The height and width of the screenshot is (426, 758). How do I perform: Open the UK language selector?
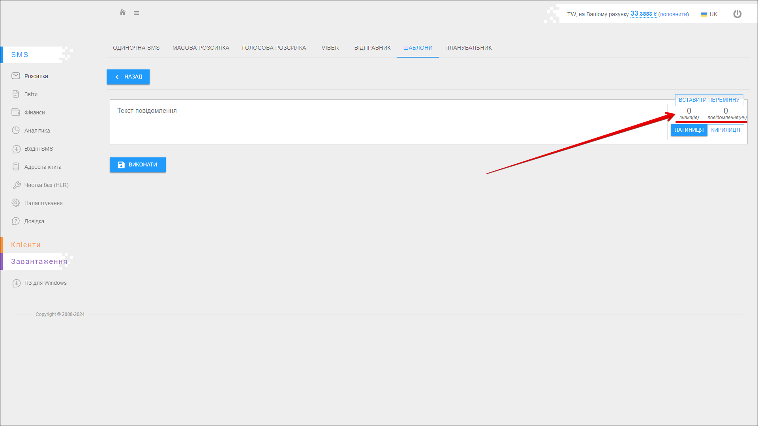pos(709,14)
